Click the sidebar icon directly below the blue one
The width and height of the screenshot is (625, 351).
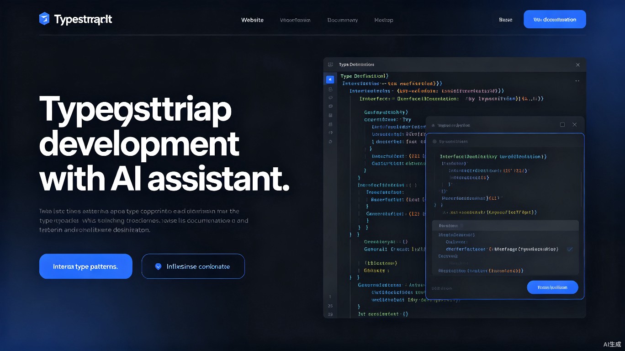tap(330, 89)
